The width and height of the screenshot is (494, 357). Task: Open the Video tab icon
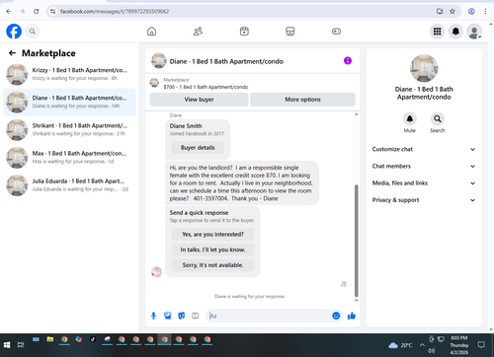pyautogui.click(x=244, y=32)
